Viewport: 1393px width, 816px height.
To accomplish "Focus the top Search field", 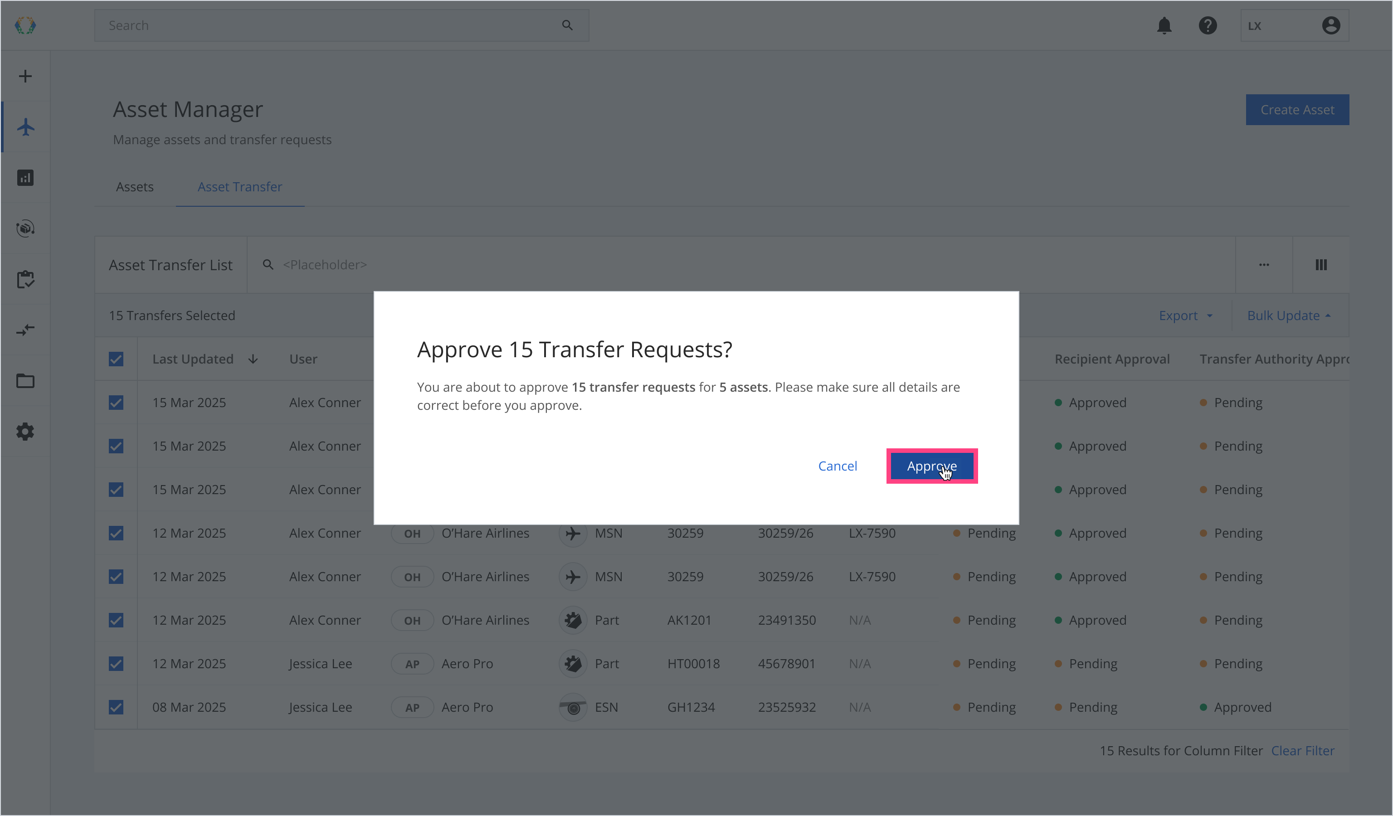I will [341, 25].
